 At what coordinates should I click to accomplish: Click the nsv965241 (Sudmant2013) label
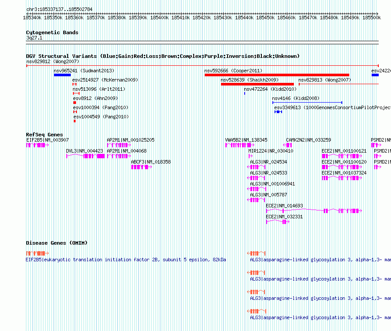tap(84, 71)
